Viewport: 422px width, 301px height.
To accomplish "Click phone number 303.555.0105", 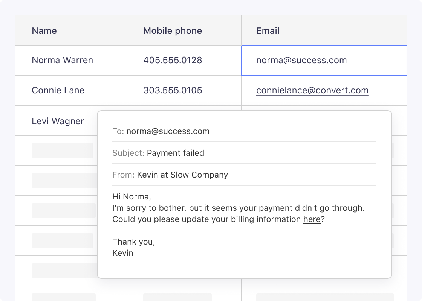I will [x=173, y=90].
